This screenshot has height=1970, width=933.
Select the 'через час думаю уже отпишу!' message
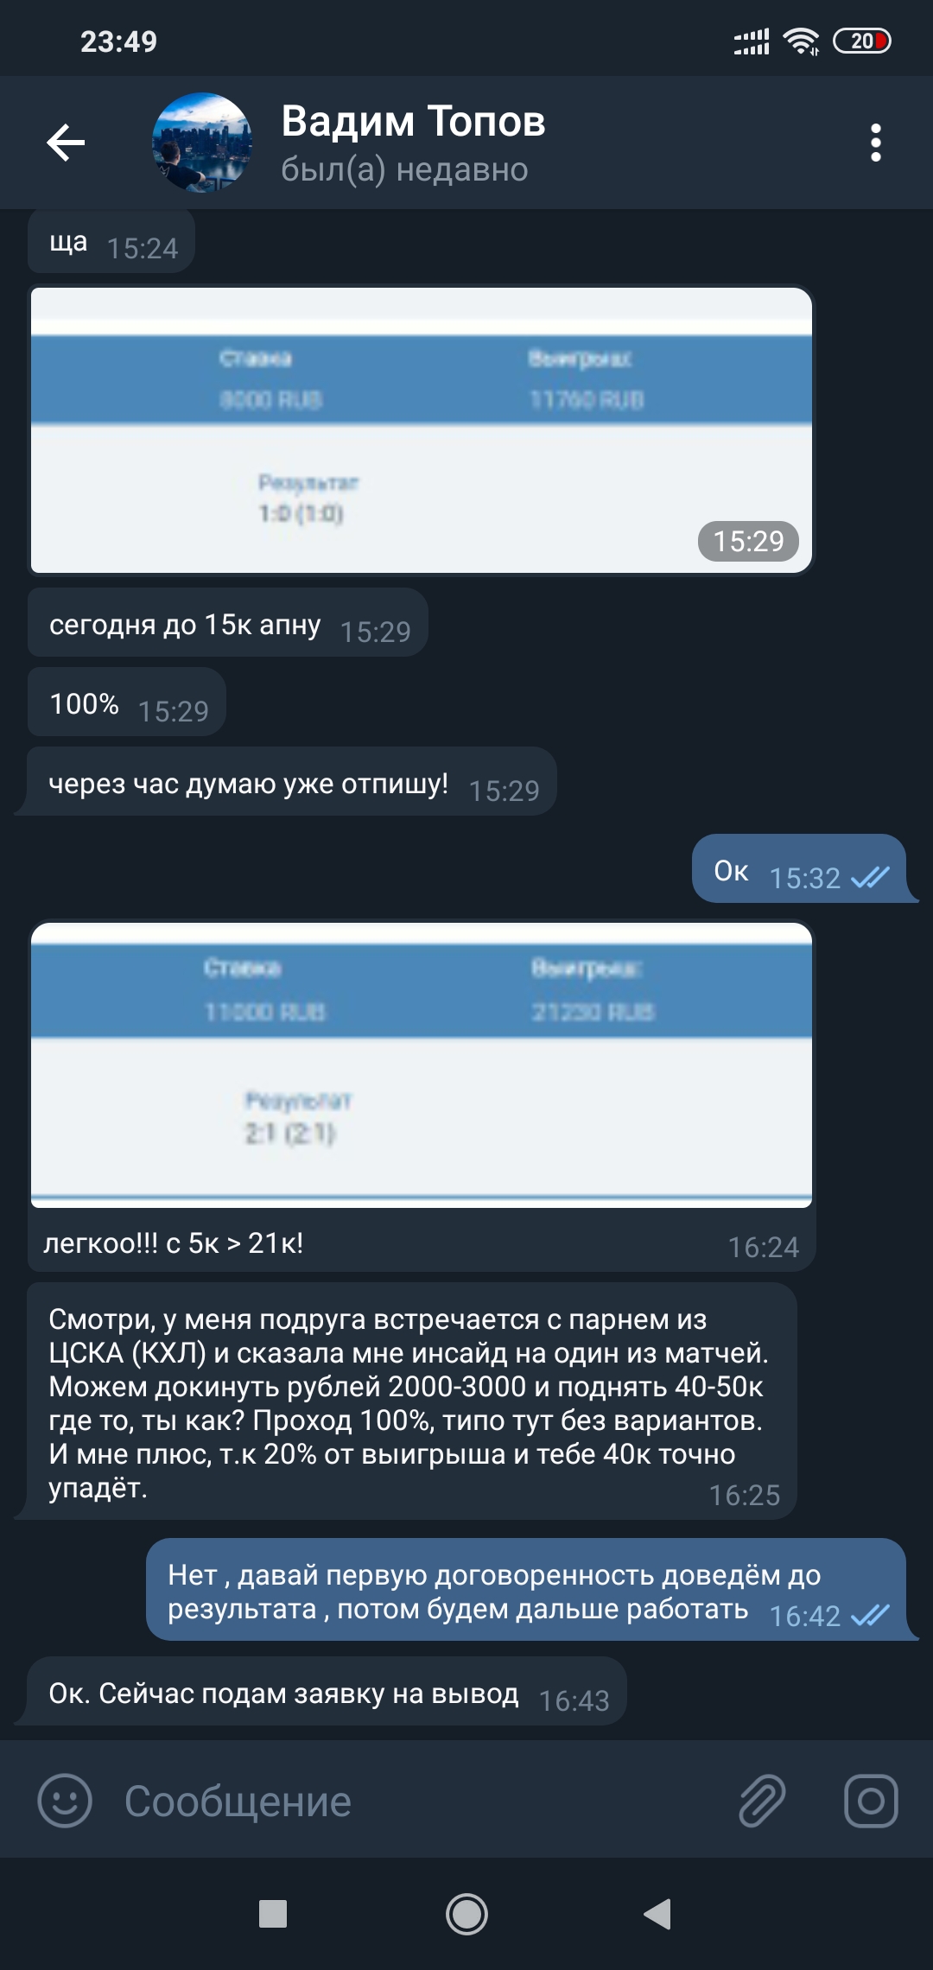[x=292, y=782]
